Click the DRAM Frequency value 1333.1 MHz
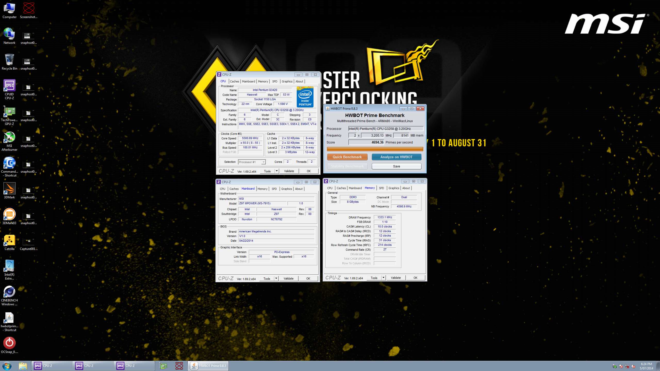This screenshot has width=660, height=371. pos(385,217)
